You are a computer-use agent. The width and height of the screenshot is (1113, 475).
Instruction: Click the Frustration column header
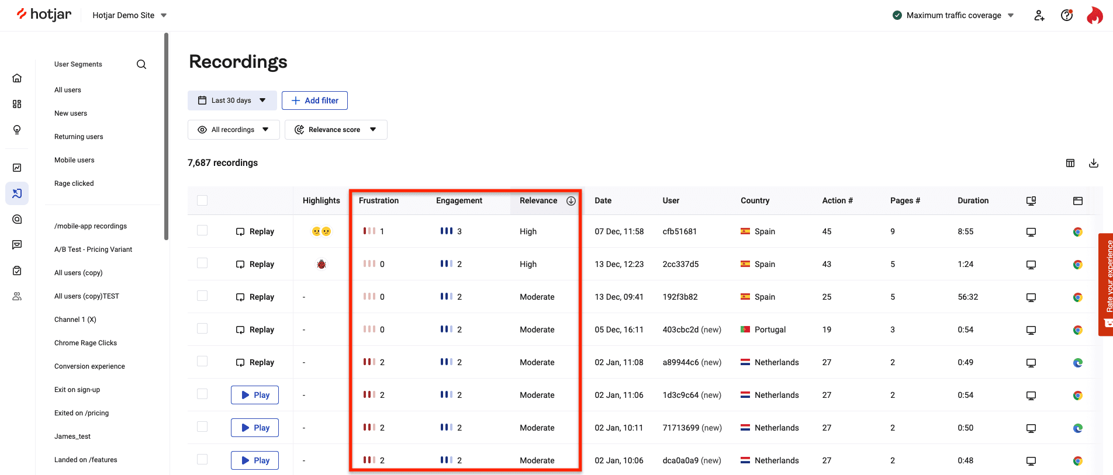click(x=379, y=200)
